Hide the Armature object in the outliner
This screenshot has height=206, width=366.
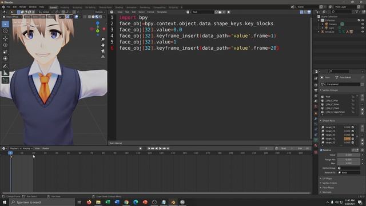point(363,32)
